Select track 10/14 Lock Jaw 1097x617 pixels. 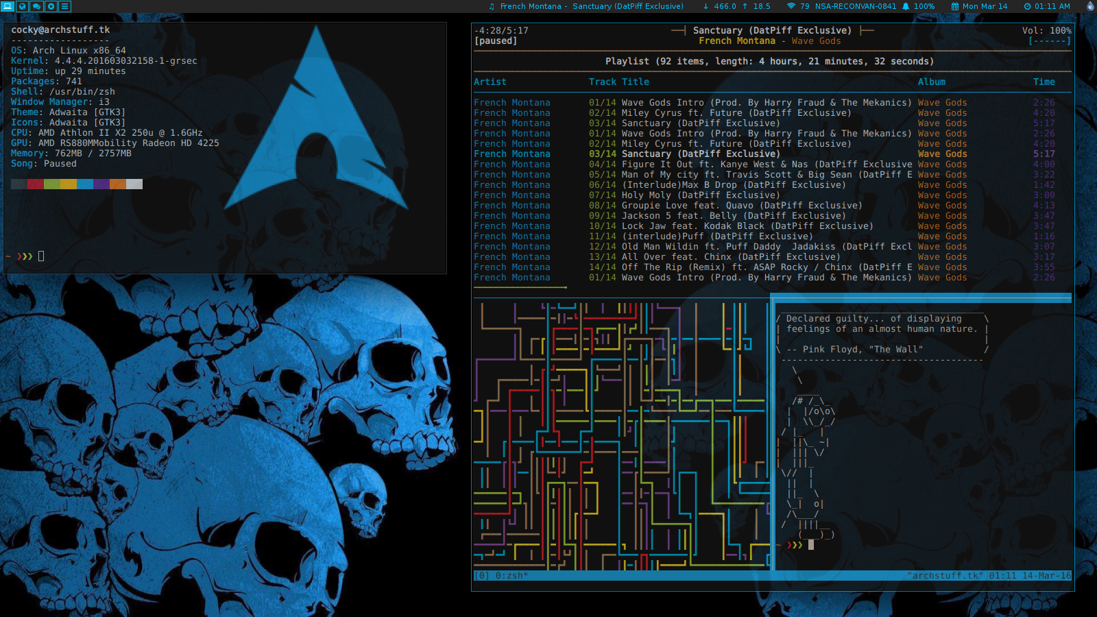(764, 226)
